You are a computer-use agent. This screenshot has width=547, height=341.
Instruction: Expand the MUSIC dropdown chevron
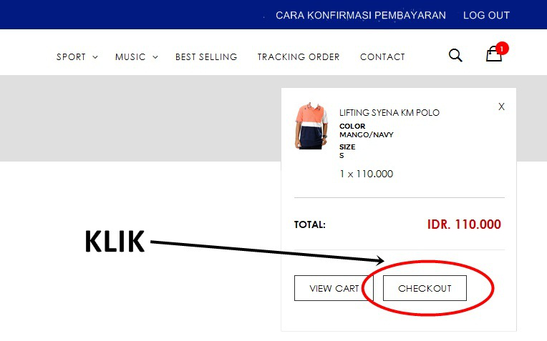coord(155,57)
